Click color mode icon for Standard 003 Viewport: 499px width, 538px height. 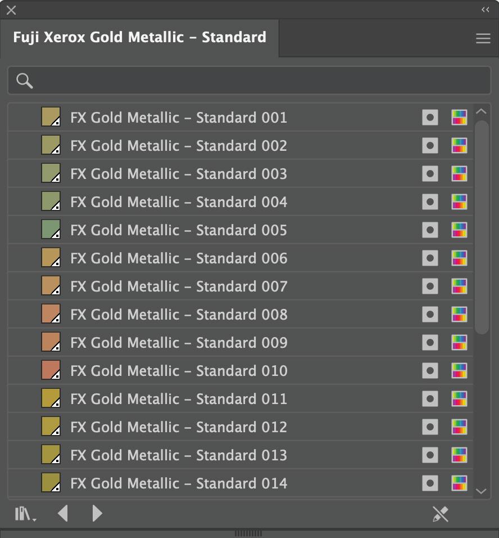459,174
